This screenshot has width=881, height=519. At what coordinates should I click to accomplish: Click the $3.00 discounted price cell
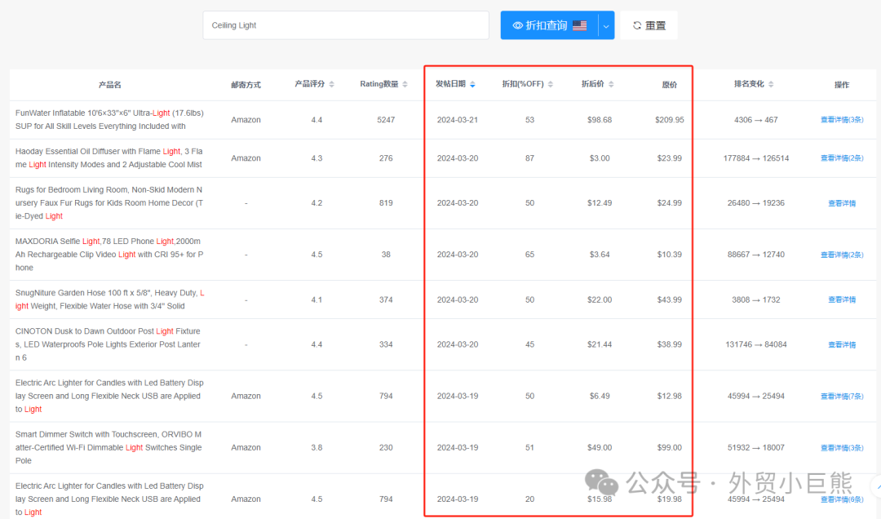(600, 158)
